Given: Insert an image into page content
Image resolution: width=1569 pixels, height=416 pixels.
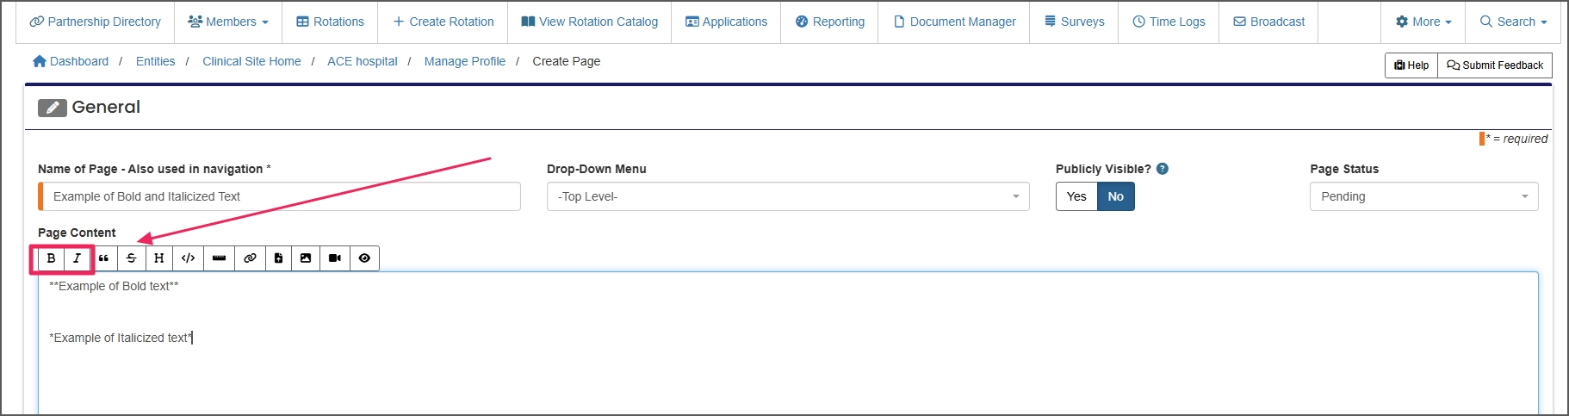Looking at the screenshot, I should click(306, 258).
